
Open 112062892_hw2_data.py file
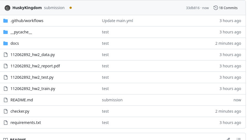coord(33,55)
